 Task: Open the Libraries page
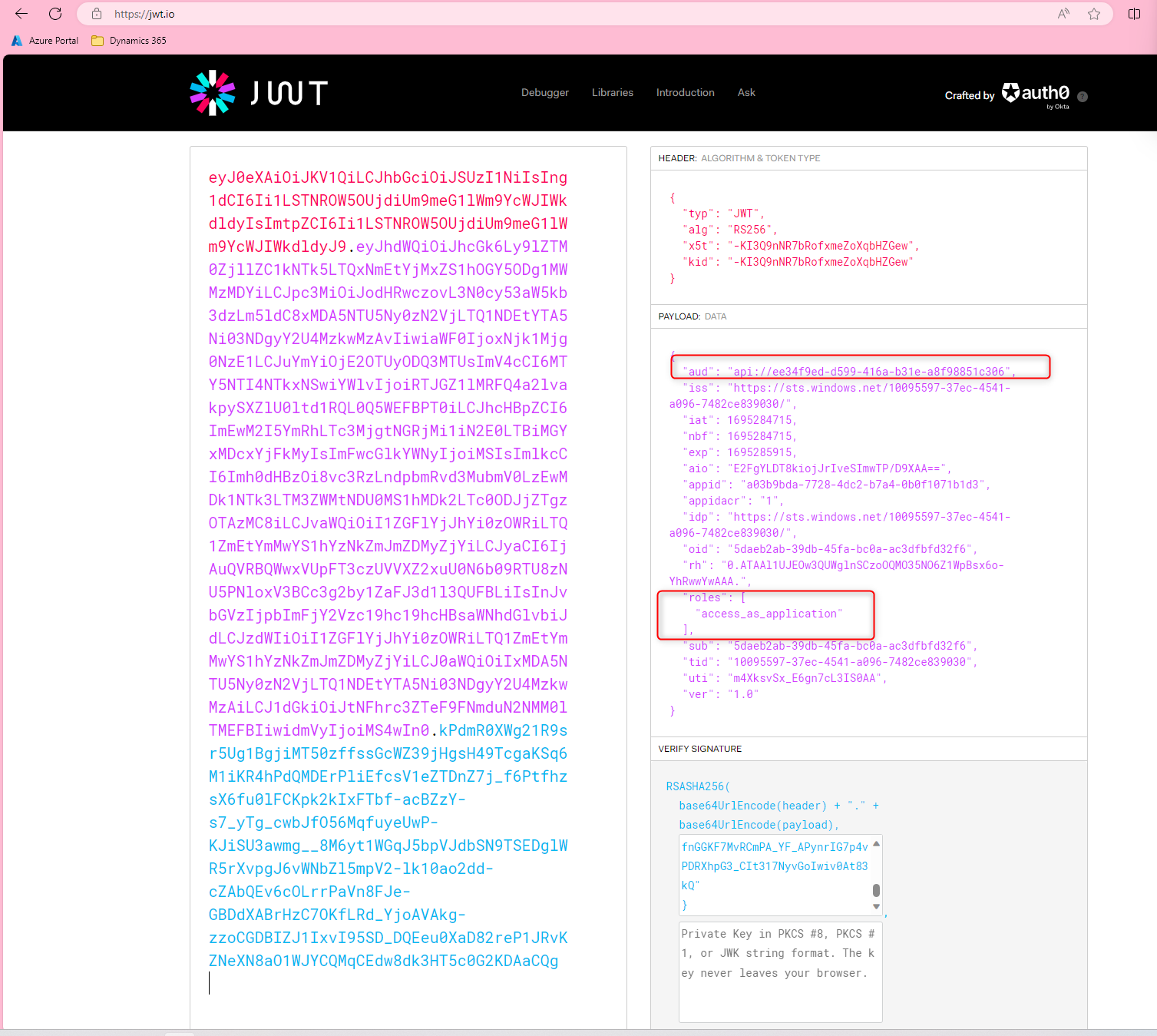[612, 93]
